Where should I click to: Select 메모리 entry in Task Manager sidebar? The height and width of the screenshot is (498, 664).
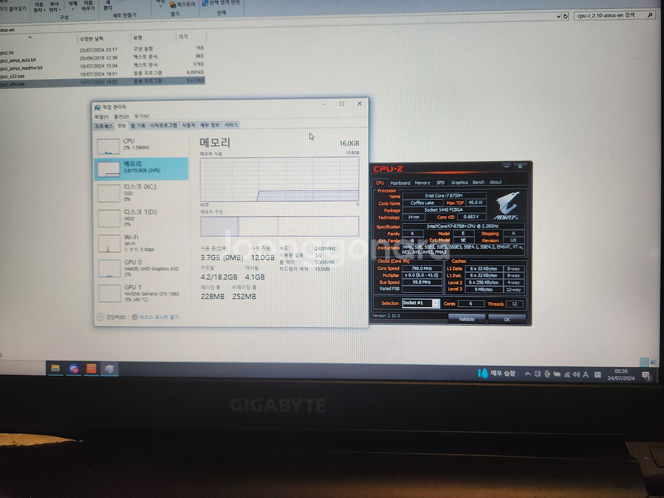(141, 169)
